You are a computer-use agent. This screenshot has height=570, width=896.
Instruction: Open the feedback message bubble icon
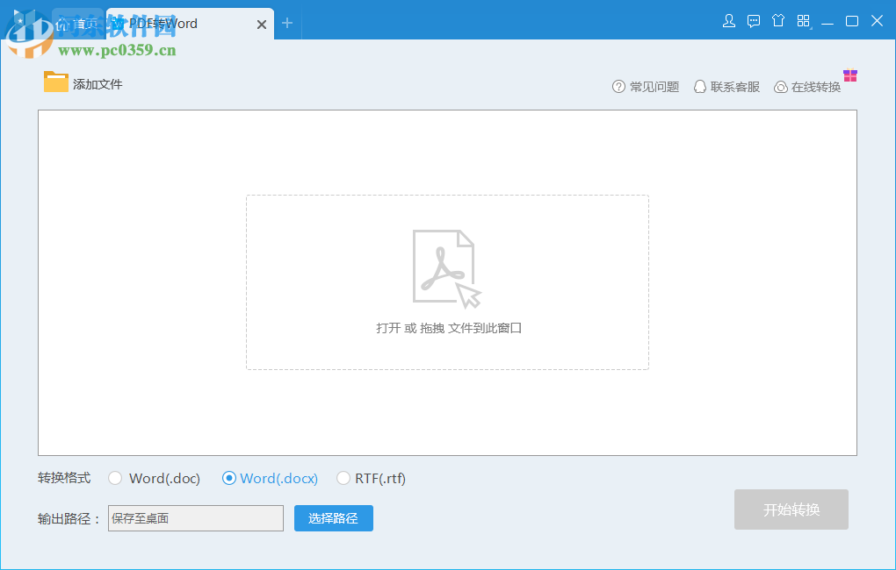tap(754, 20)
